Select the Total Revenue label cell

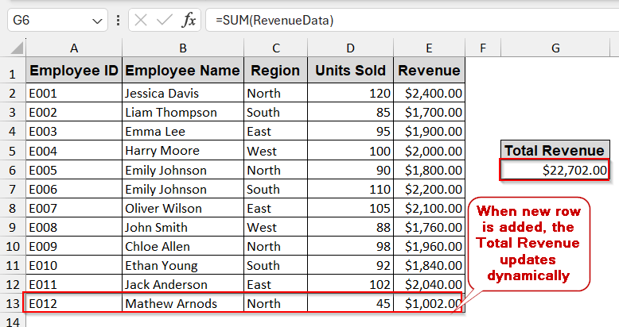[x=555, y=150]
